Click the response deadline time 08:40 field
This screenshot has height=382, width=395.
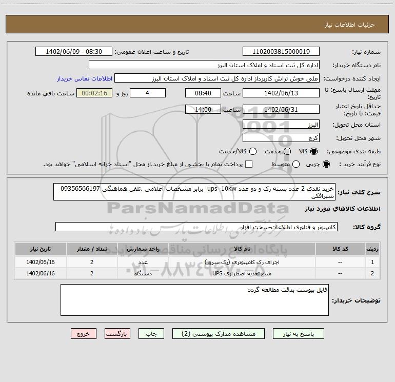[x=203, y=93]
